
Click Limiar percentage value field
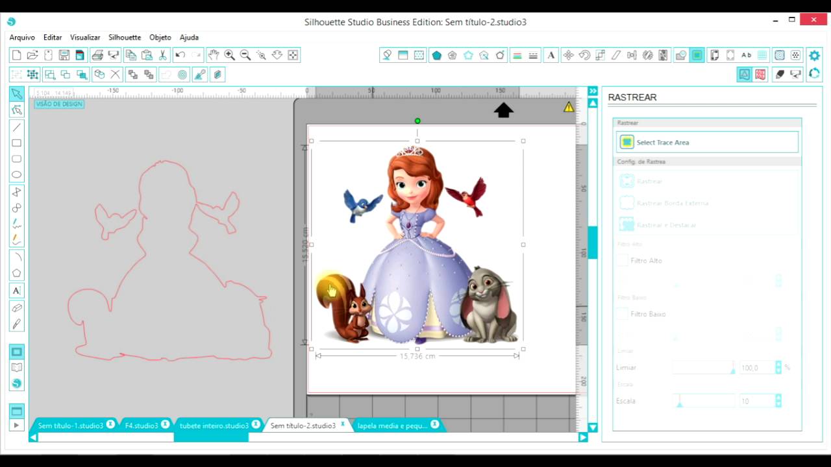pos(757,368)
